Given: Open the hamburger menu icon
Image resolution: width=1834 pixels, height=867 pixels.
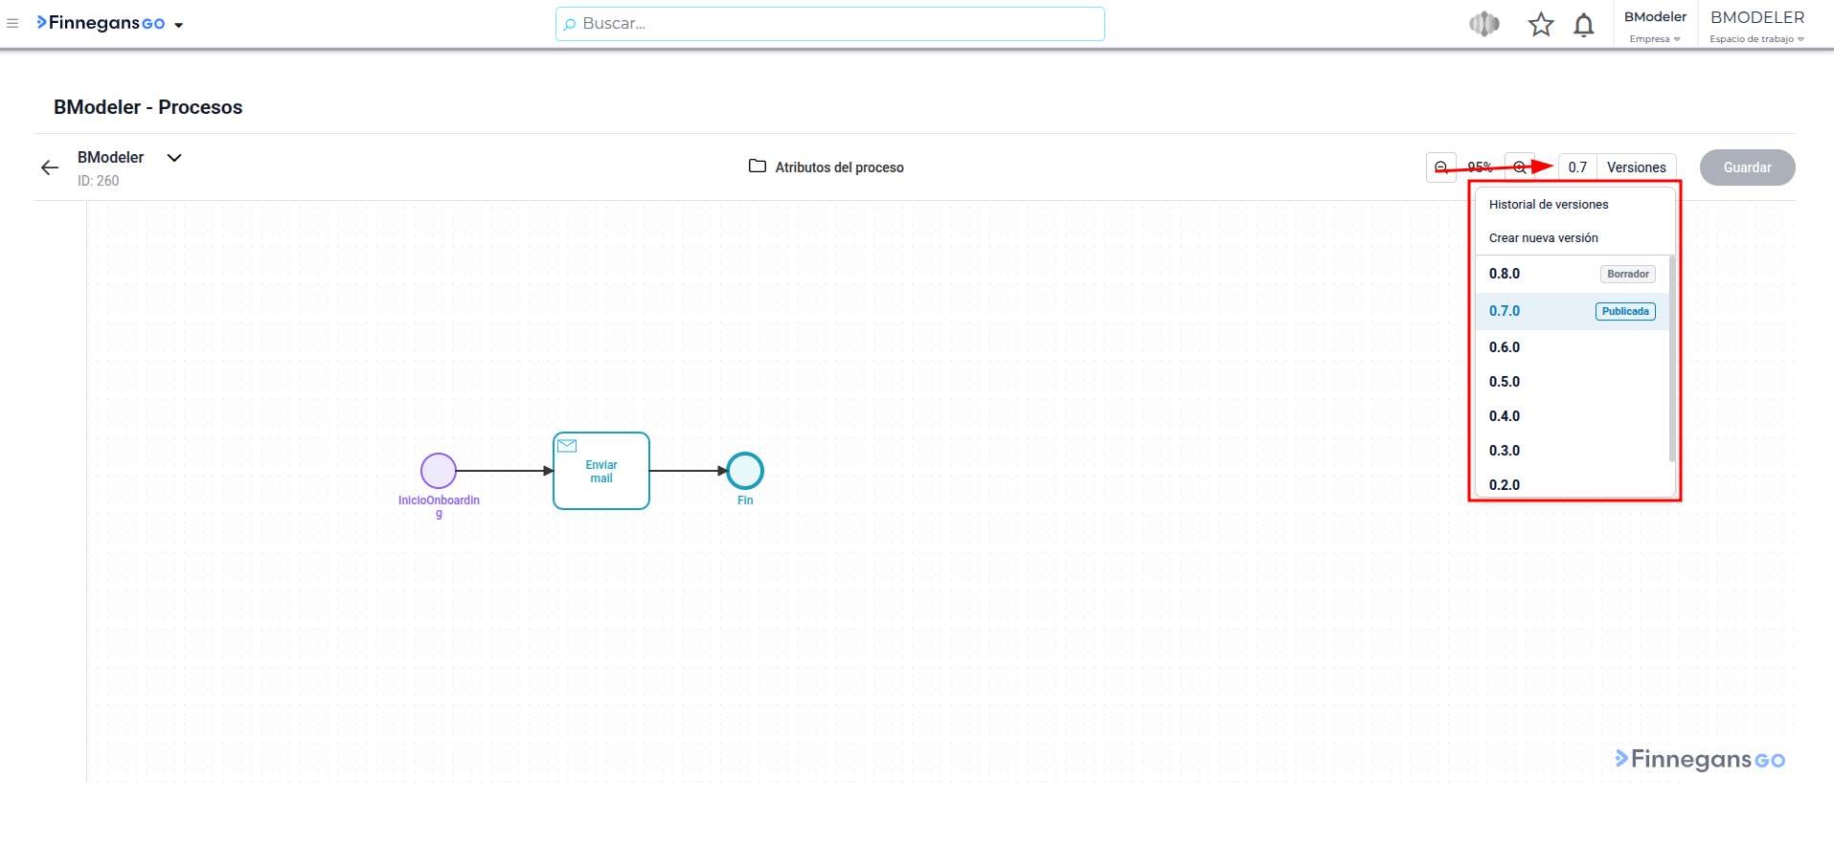Looking at the screenshot, I should 12,24.
